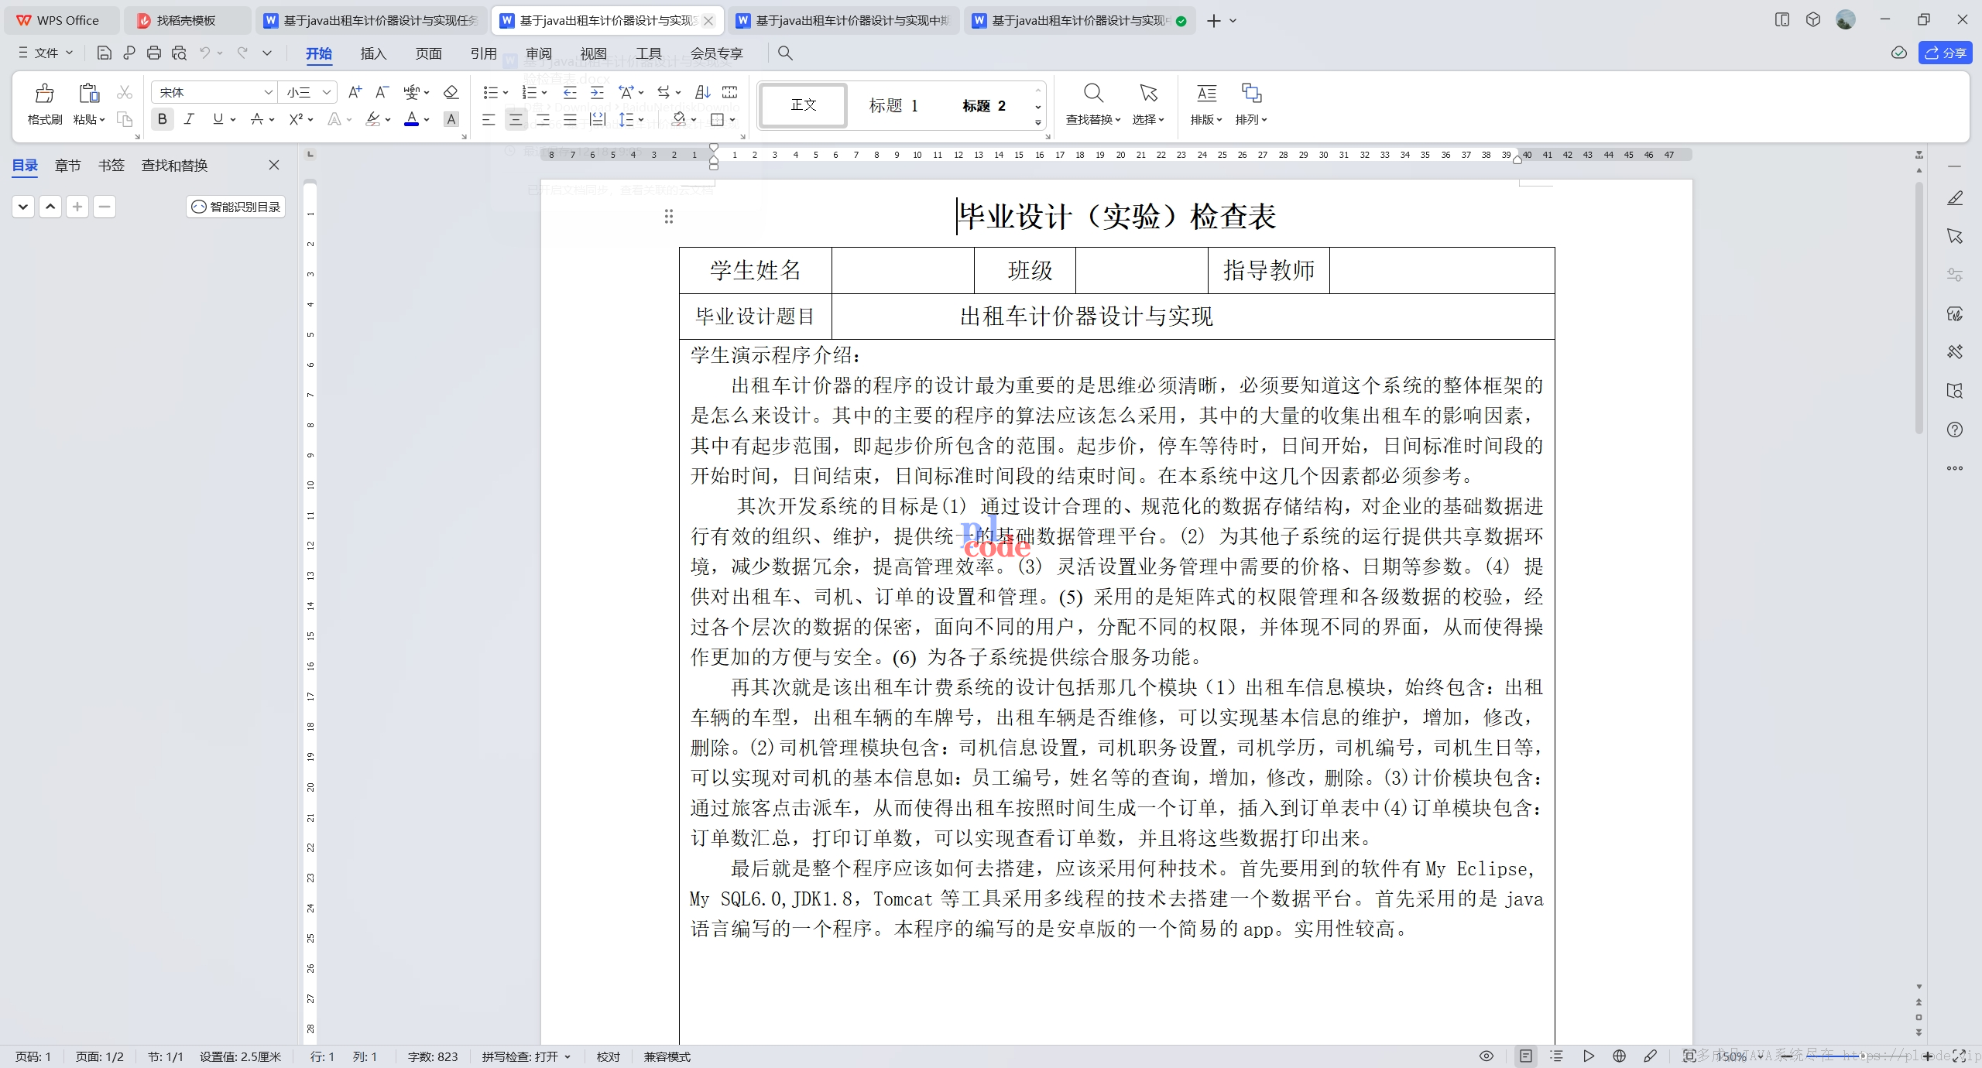Click the Cut scissors icon
The width and height of the screenshot is (1982, 1068).
click(x=124, y=93)
